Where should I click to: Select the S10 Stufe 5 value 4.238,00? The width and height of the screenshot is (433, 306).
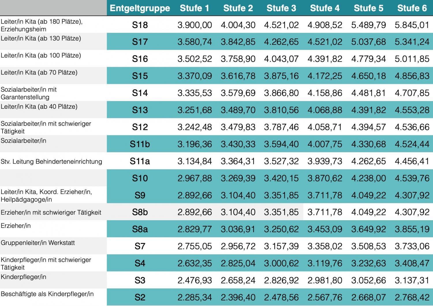click(x=368, y=178)
